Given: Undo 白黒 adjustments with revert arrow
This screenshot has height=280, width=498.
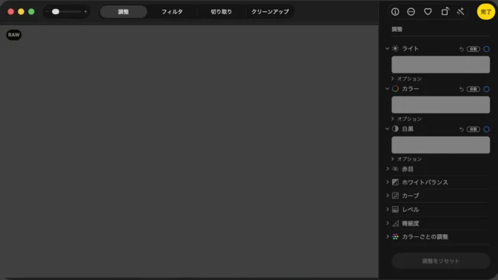Looking at the screenshot, I should pyautogui.click(x=461, y=129).
